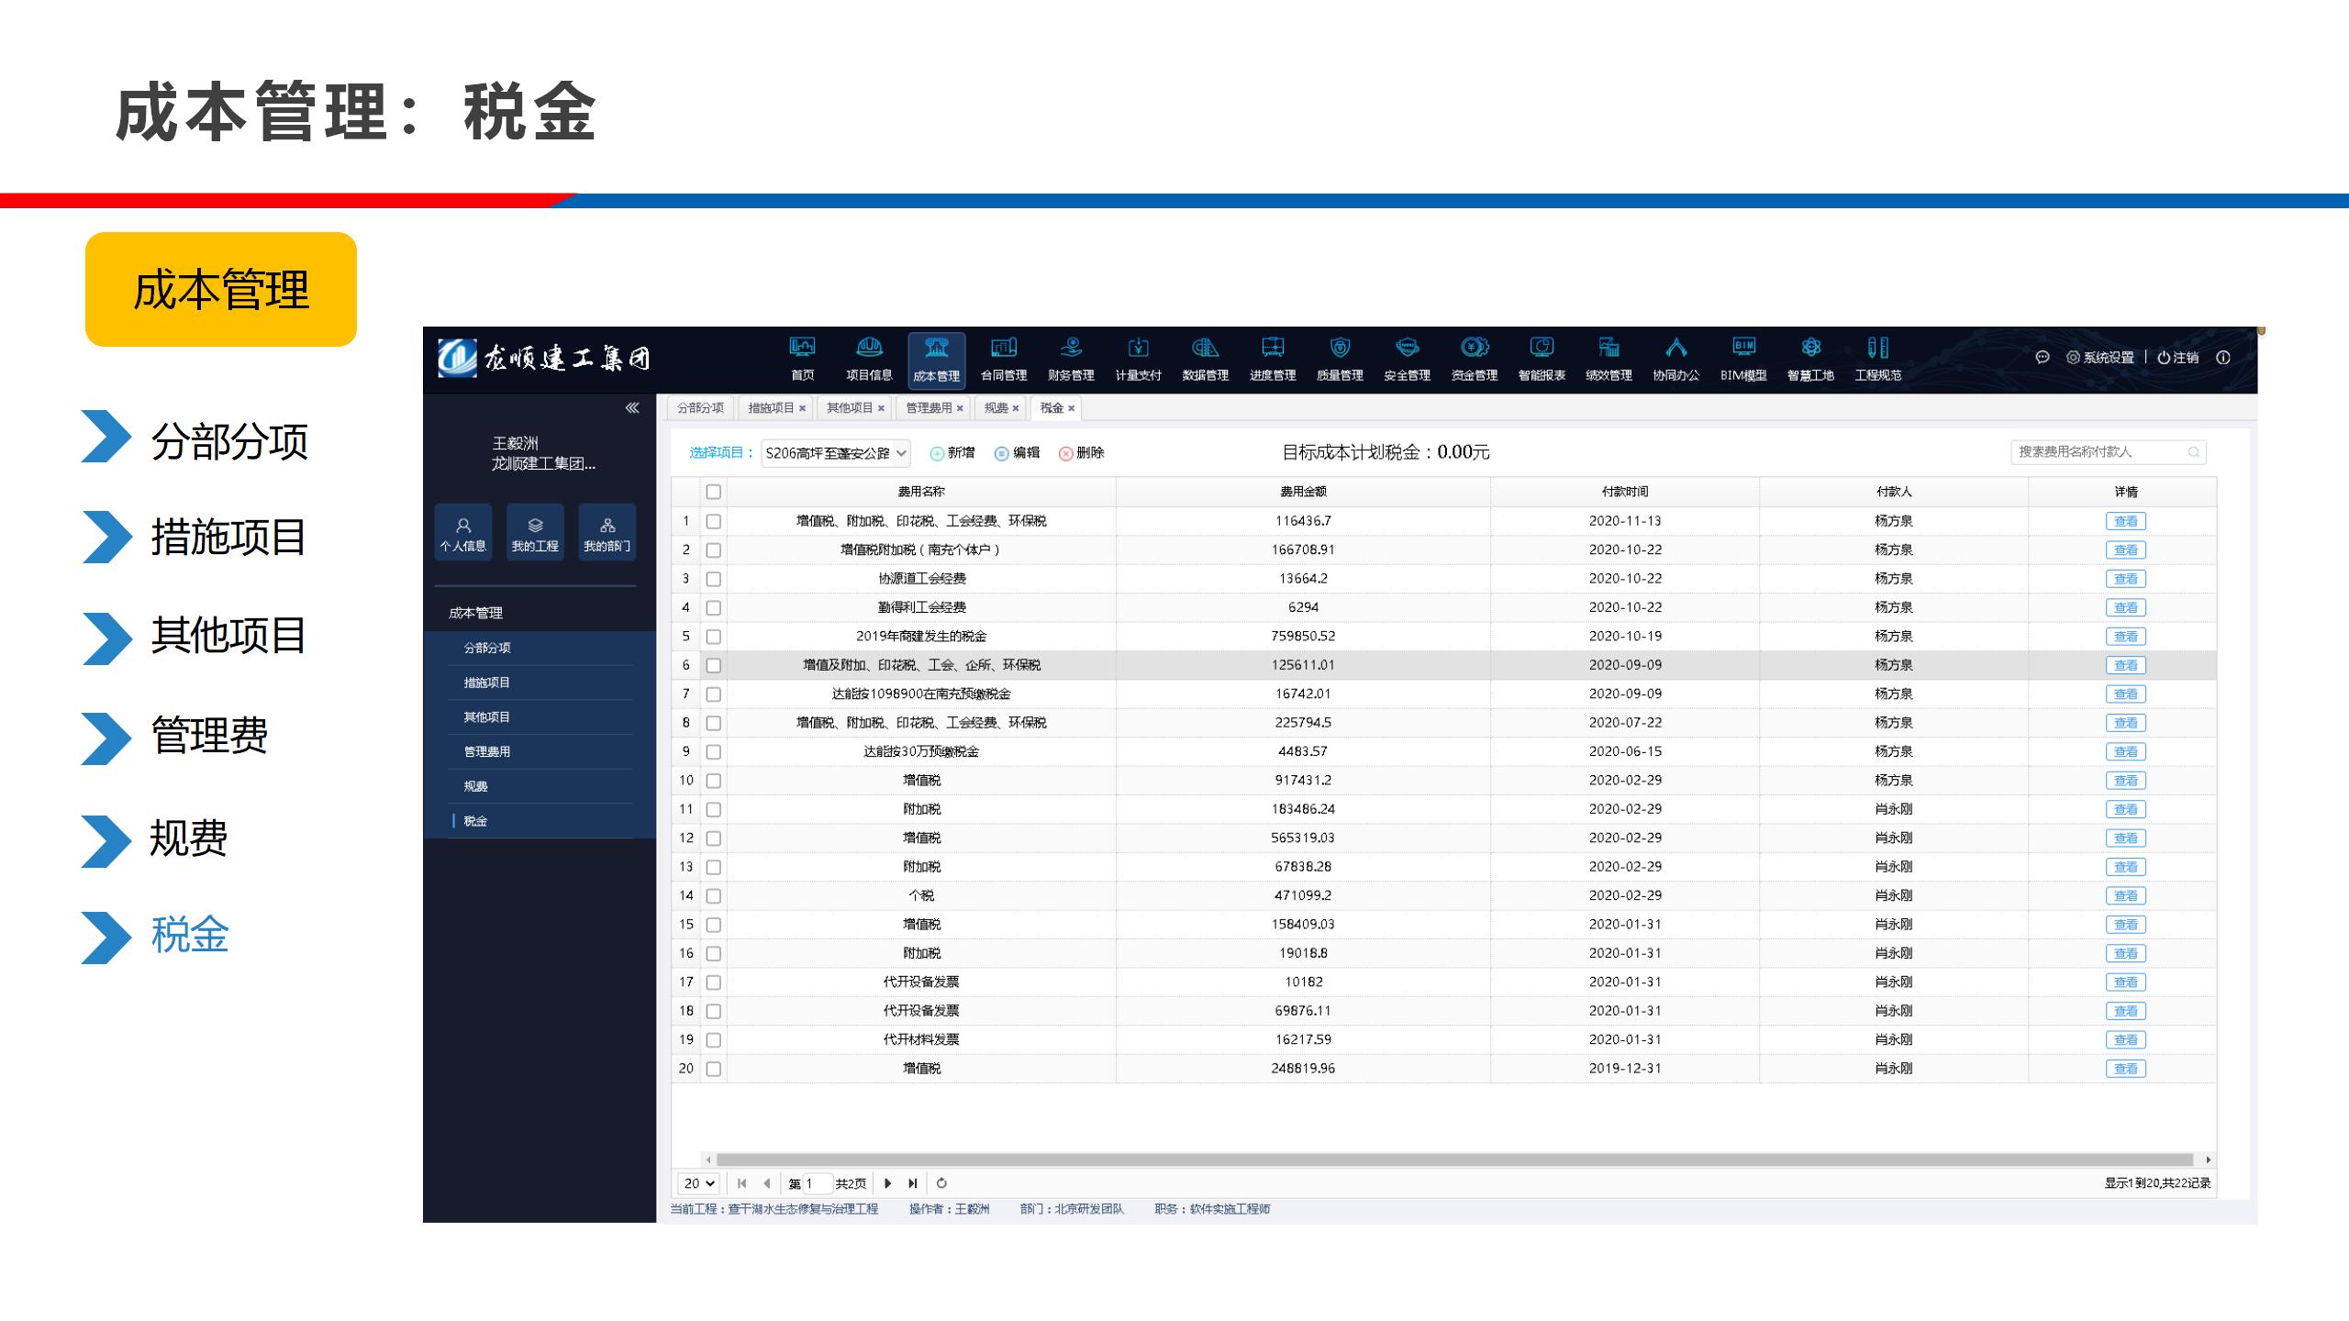
Task: Click 查看 for row 17 代开设备发票
Action: (x=2126, y=982)
